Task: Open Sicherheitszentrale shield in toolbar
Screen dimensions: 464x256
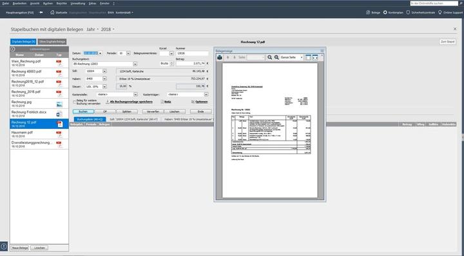Action: pos(420,12)
